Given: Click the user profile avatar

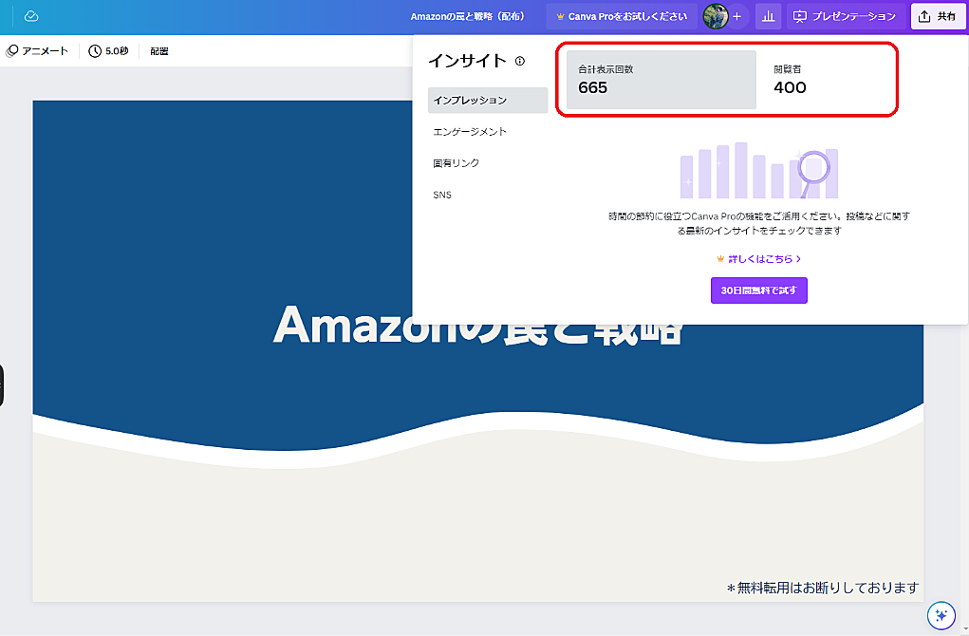Looking at the screenshot, I should point(716,17).
